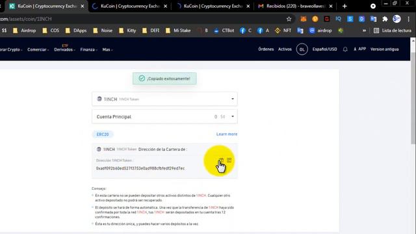This screenshot has height=234, width=416.
Task: Open Google Translate extension in toolbar
Action: pos(373,19)
